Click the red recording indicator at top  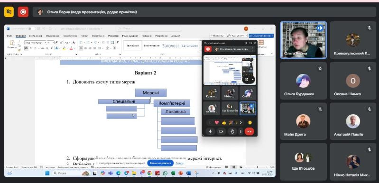pos(23,12)
